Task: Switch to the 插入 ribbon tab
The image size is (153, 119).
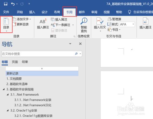Action: point(32,12)
